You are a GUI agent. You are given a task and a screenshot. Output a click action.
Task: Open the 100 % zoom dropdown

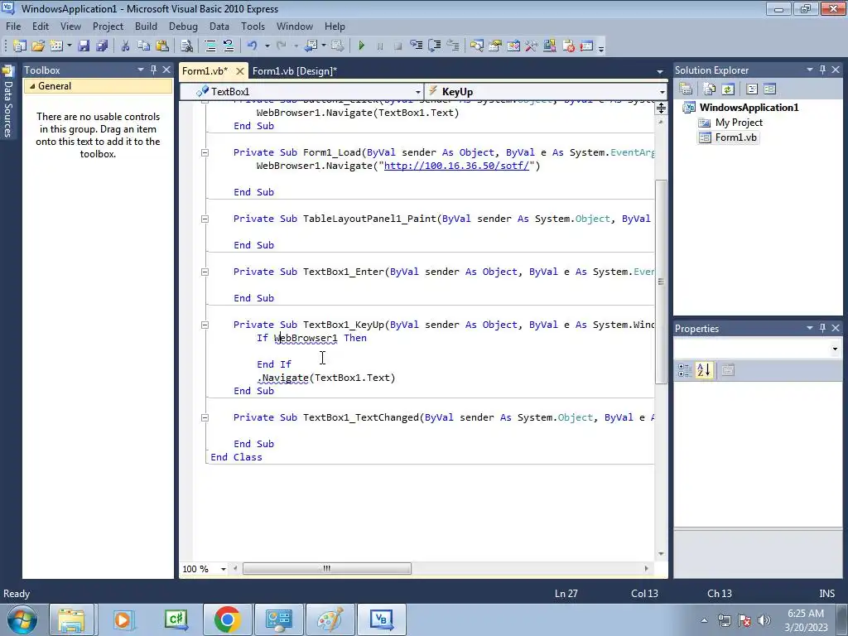click(x=223, y=569)
